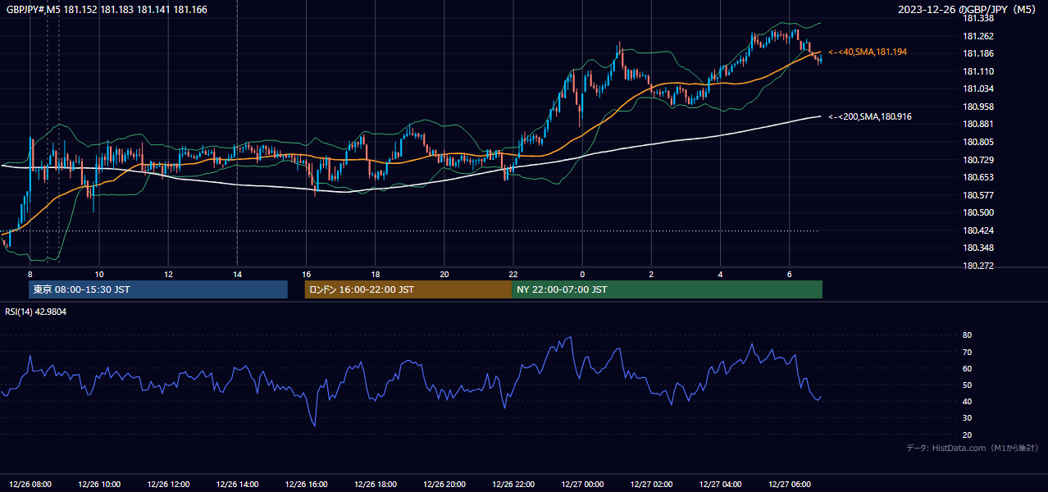Click price axis value 181.262
The image size is (1048, 492).
(978, 36)
